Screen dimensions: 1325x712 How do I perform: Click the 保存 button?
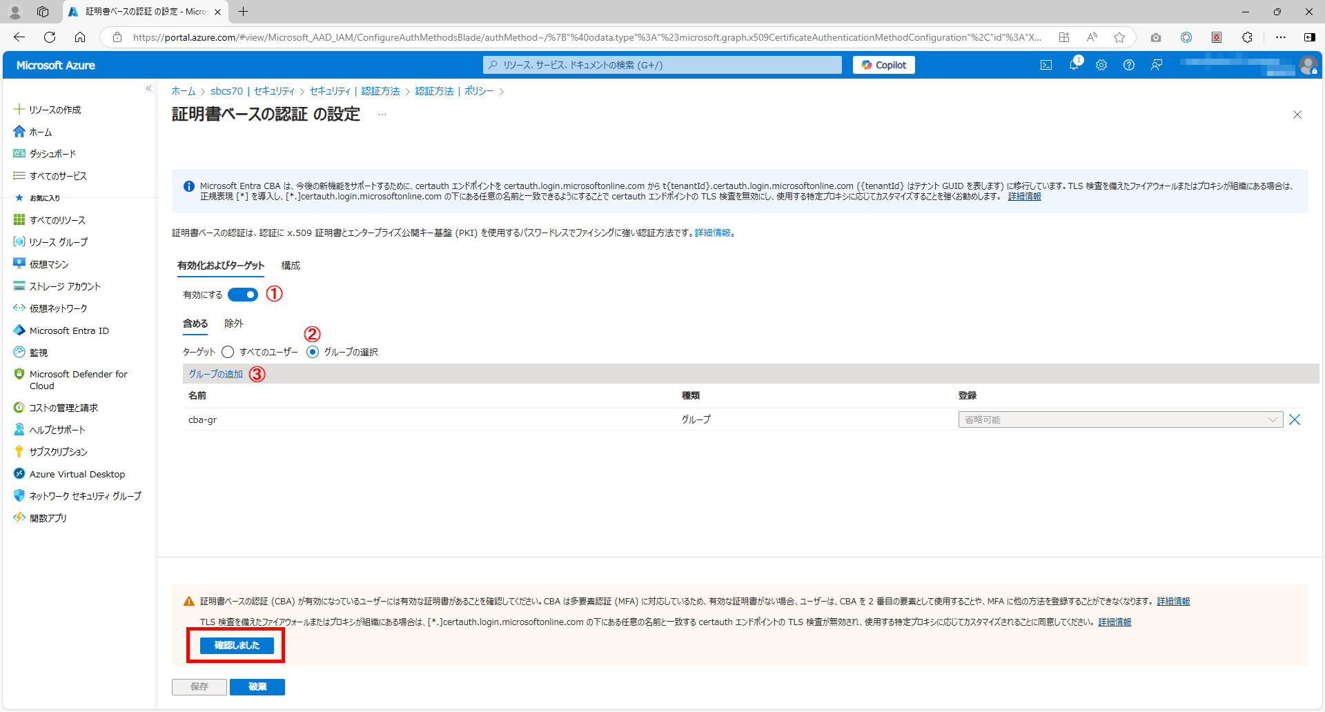tap(199, 687)
